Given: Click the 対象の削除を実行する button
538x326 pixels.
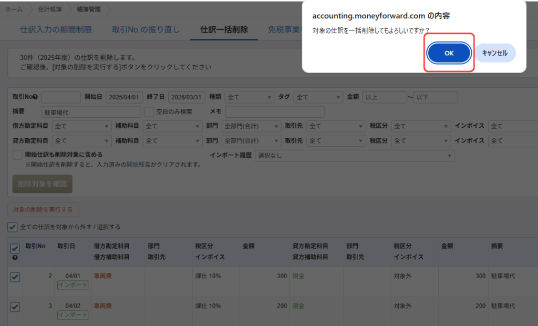Looking at the screenshot, I should [43, 209].
